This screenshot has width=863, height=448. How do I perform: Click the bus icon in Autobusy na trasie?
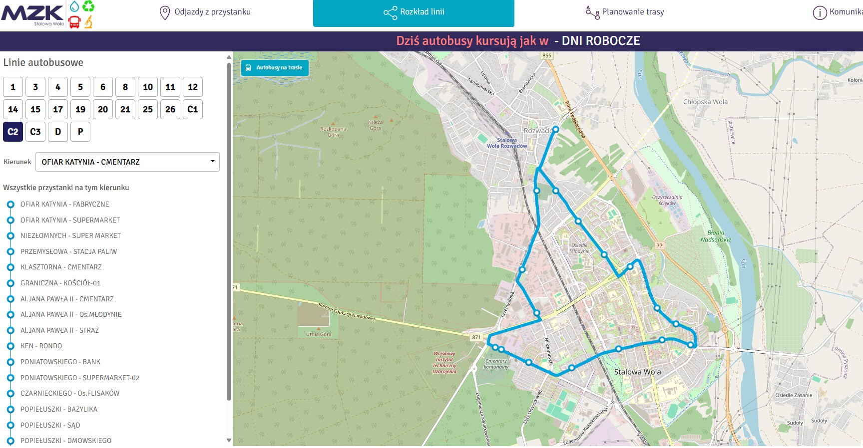tap(248, 68)
